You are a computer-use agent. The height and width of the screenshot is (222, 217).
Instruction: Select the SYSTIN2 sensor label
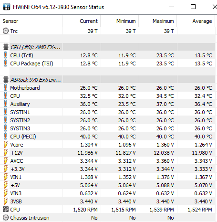point(20,120)
